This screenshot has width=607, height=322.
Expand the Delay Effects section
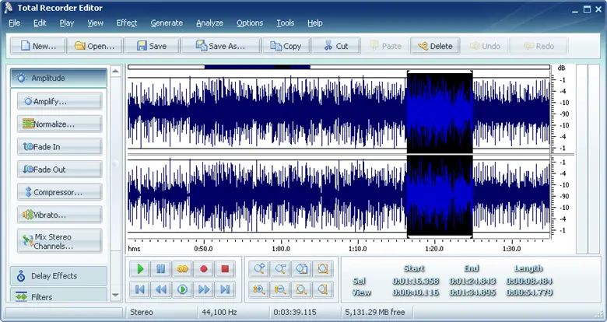(58, 276)
